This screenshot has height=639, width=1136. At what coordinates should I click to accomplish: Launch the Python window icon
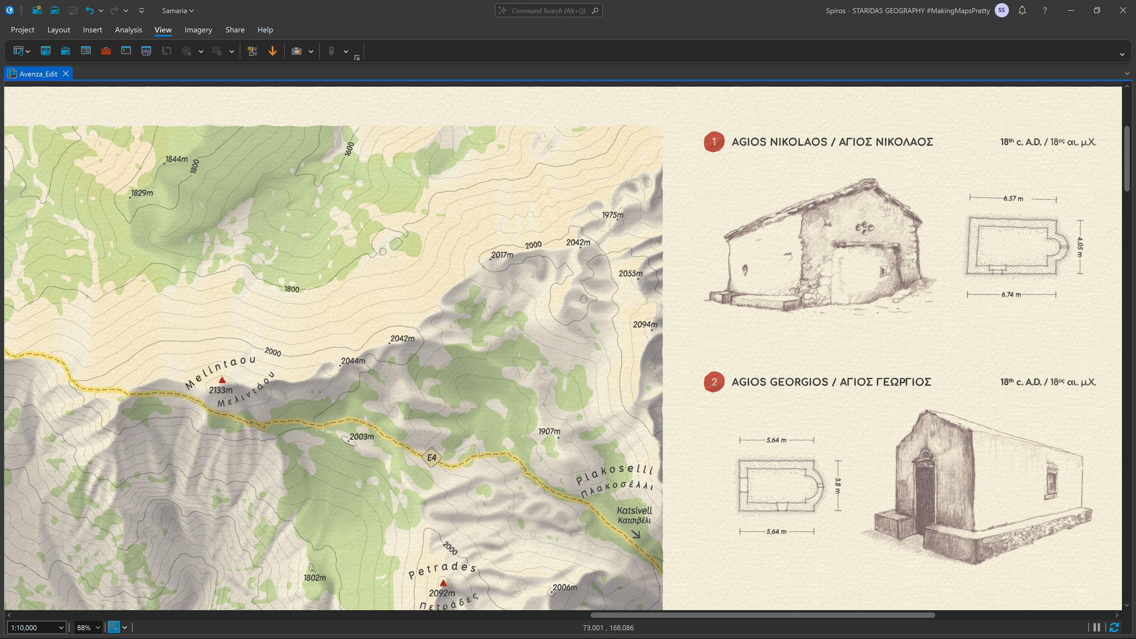click(126, 51)
